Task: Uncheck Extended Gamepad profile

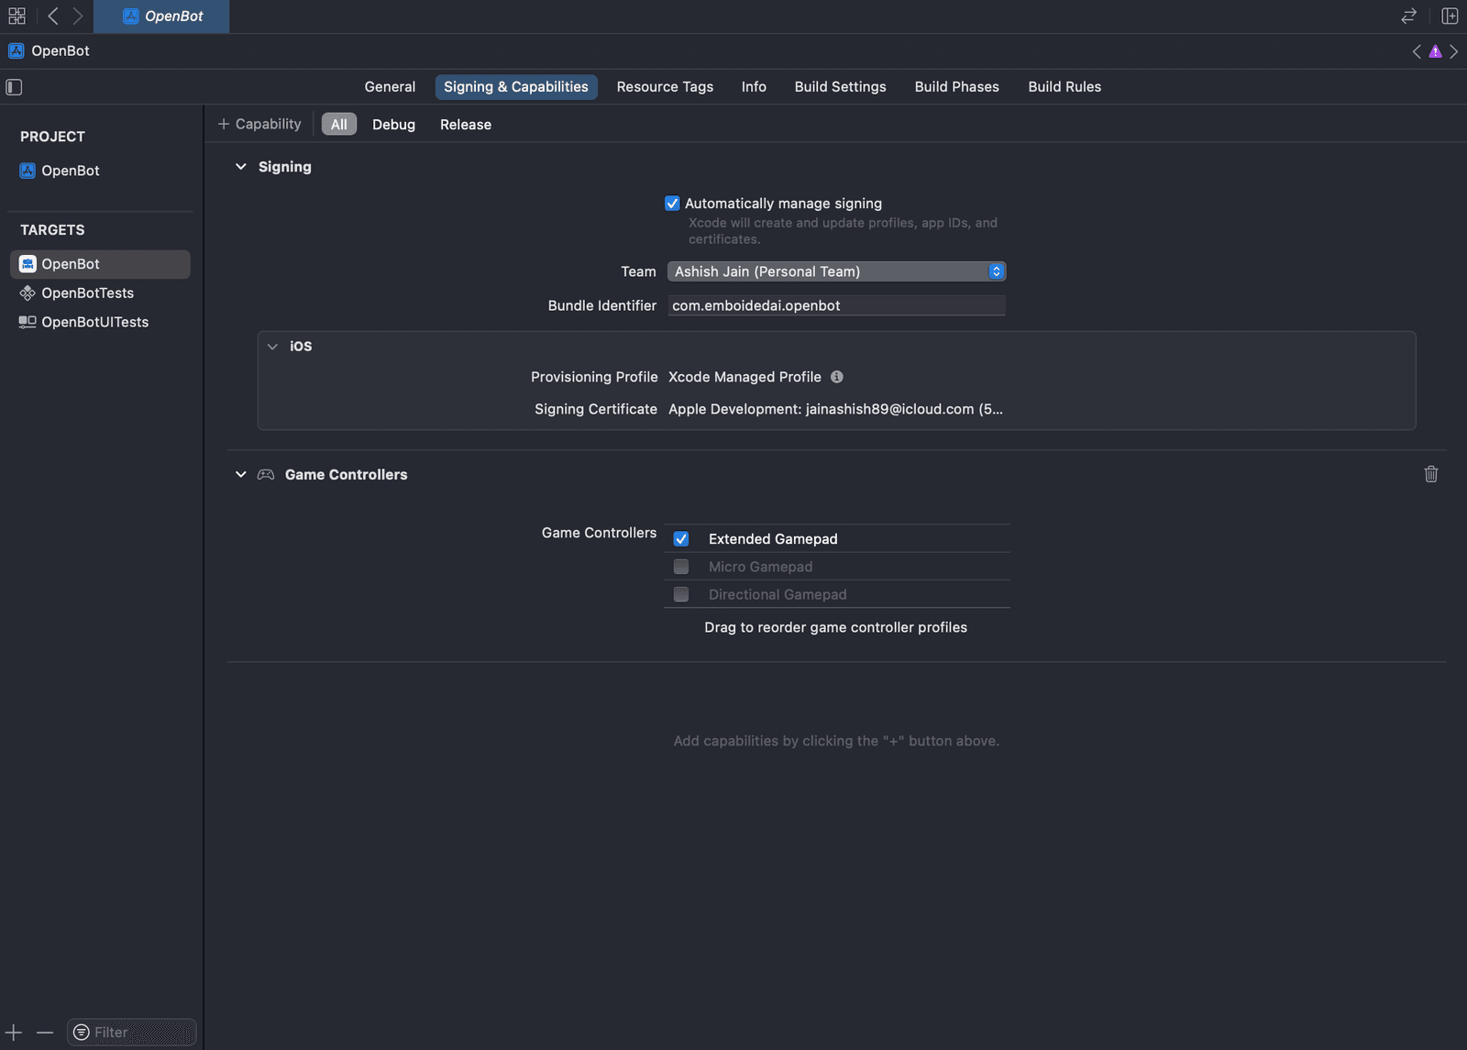Action: [x=681, y=539]
